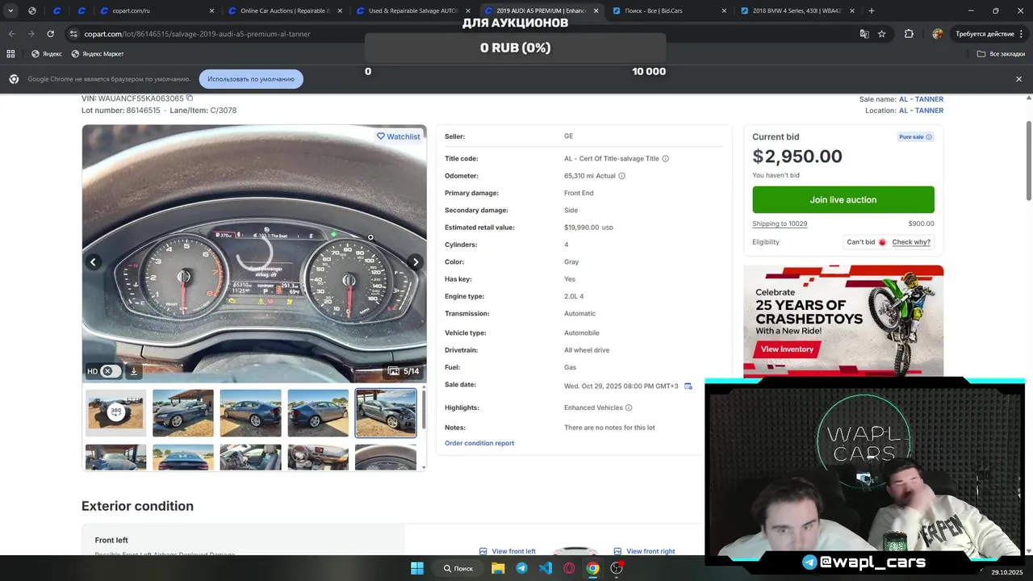Image resolution: width=1033 pixels, height=581 pixels.
Task: Show next photo with right arrow
Action: 415,262
